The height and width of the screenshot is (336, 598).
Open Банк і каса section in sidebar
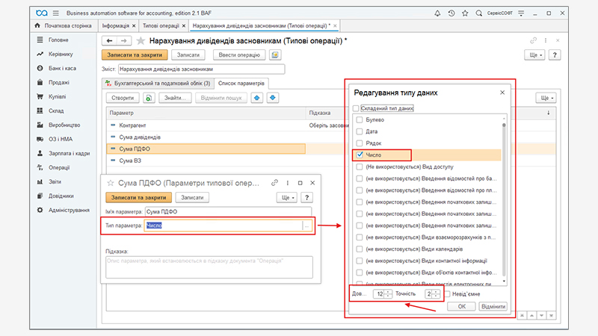(62, 69)
